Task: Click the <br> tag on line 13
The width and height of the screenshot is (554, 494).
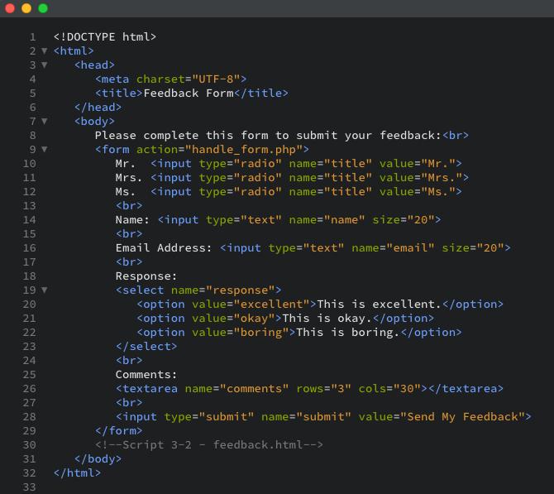Action: pos(129,206)
